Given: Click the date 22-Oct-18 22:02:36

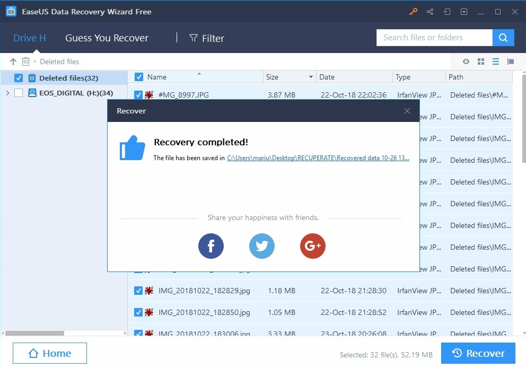Looking at the screenshot, I should 354,95.
